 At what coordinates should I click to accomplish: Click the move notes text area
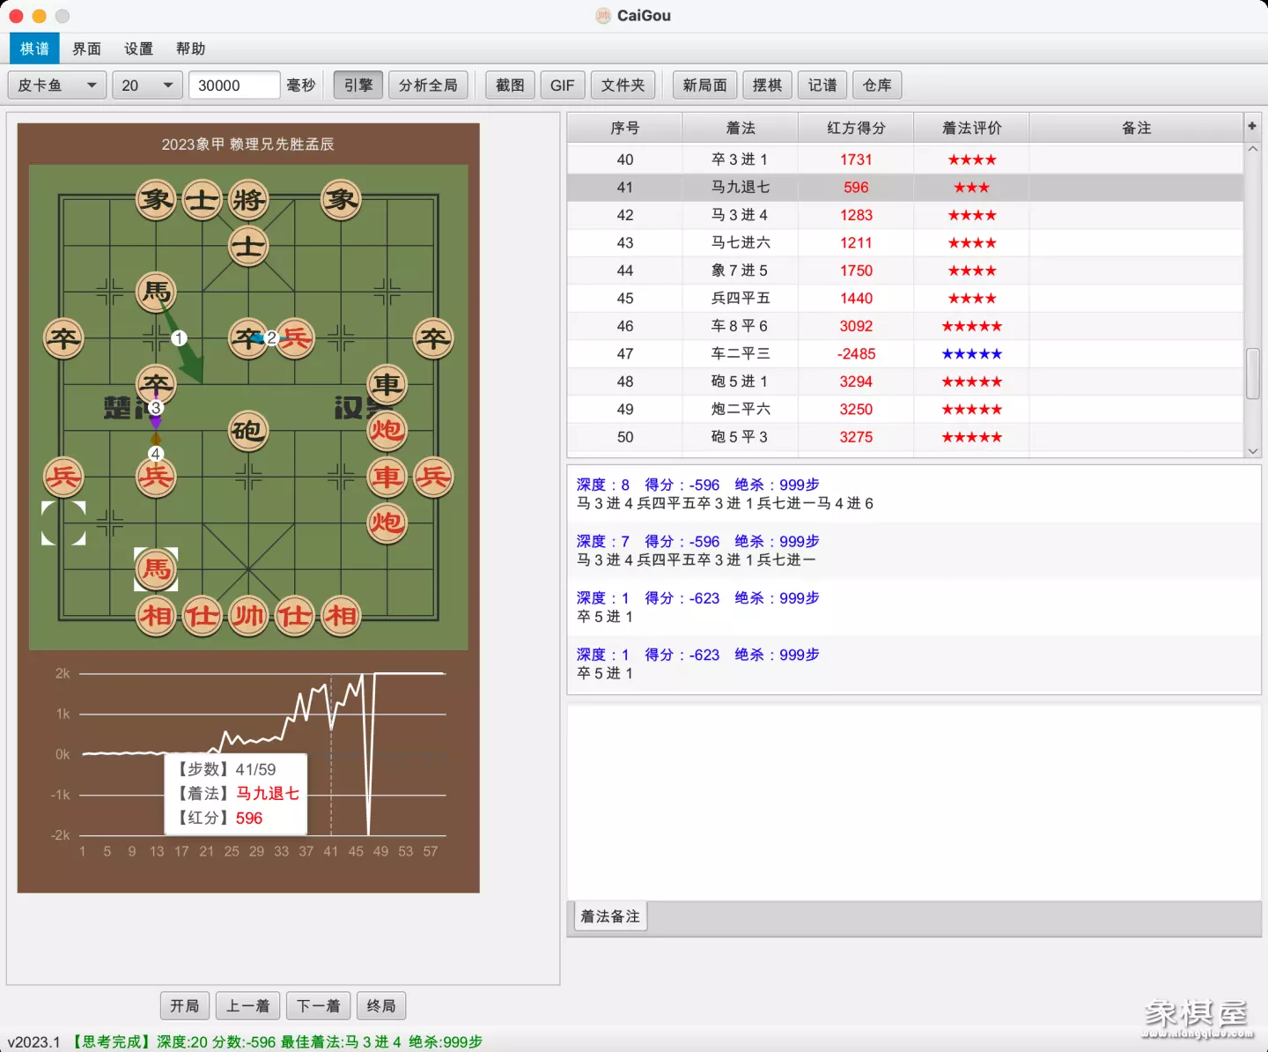tap(913, 802)
